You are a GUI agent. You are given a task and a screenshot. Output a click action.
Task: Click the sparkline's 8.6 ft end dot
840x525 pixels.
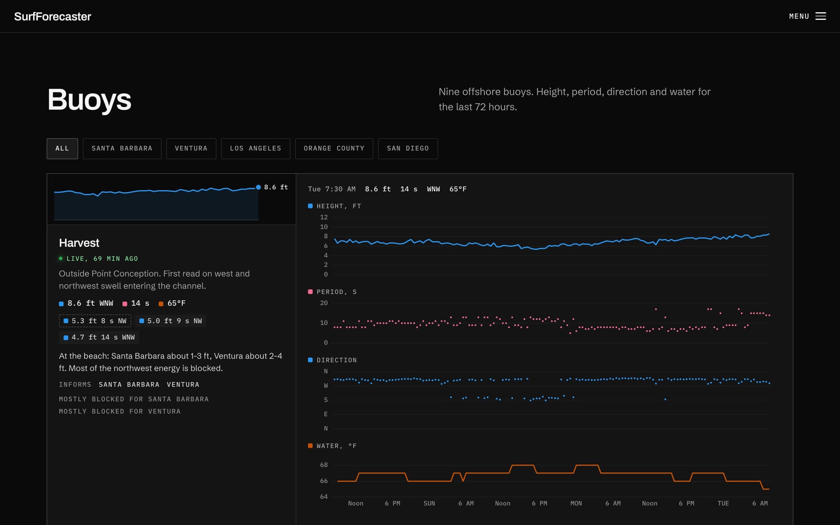(x=258, y=187)
